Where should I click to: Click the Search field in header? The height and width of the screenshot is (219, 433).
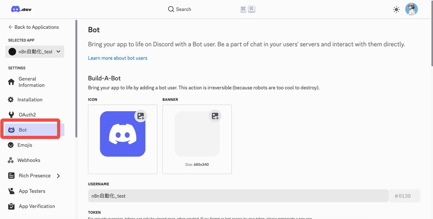click(x=211, y=9)
